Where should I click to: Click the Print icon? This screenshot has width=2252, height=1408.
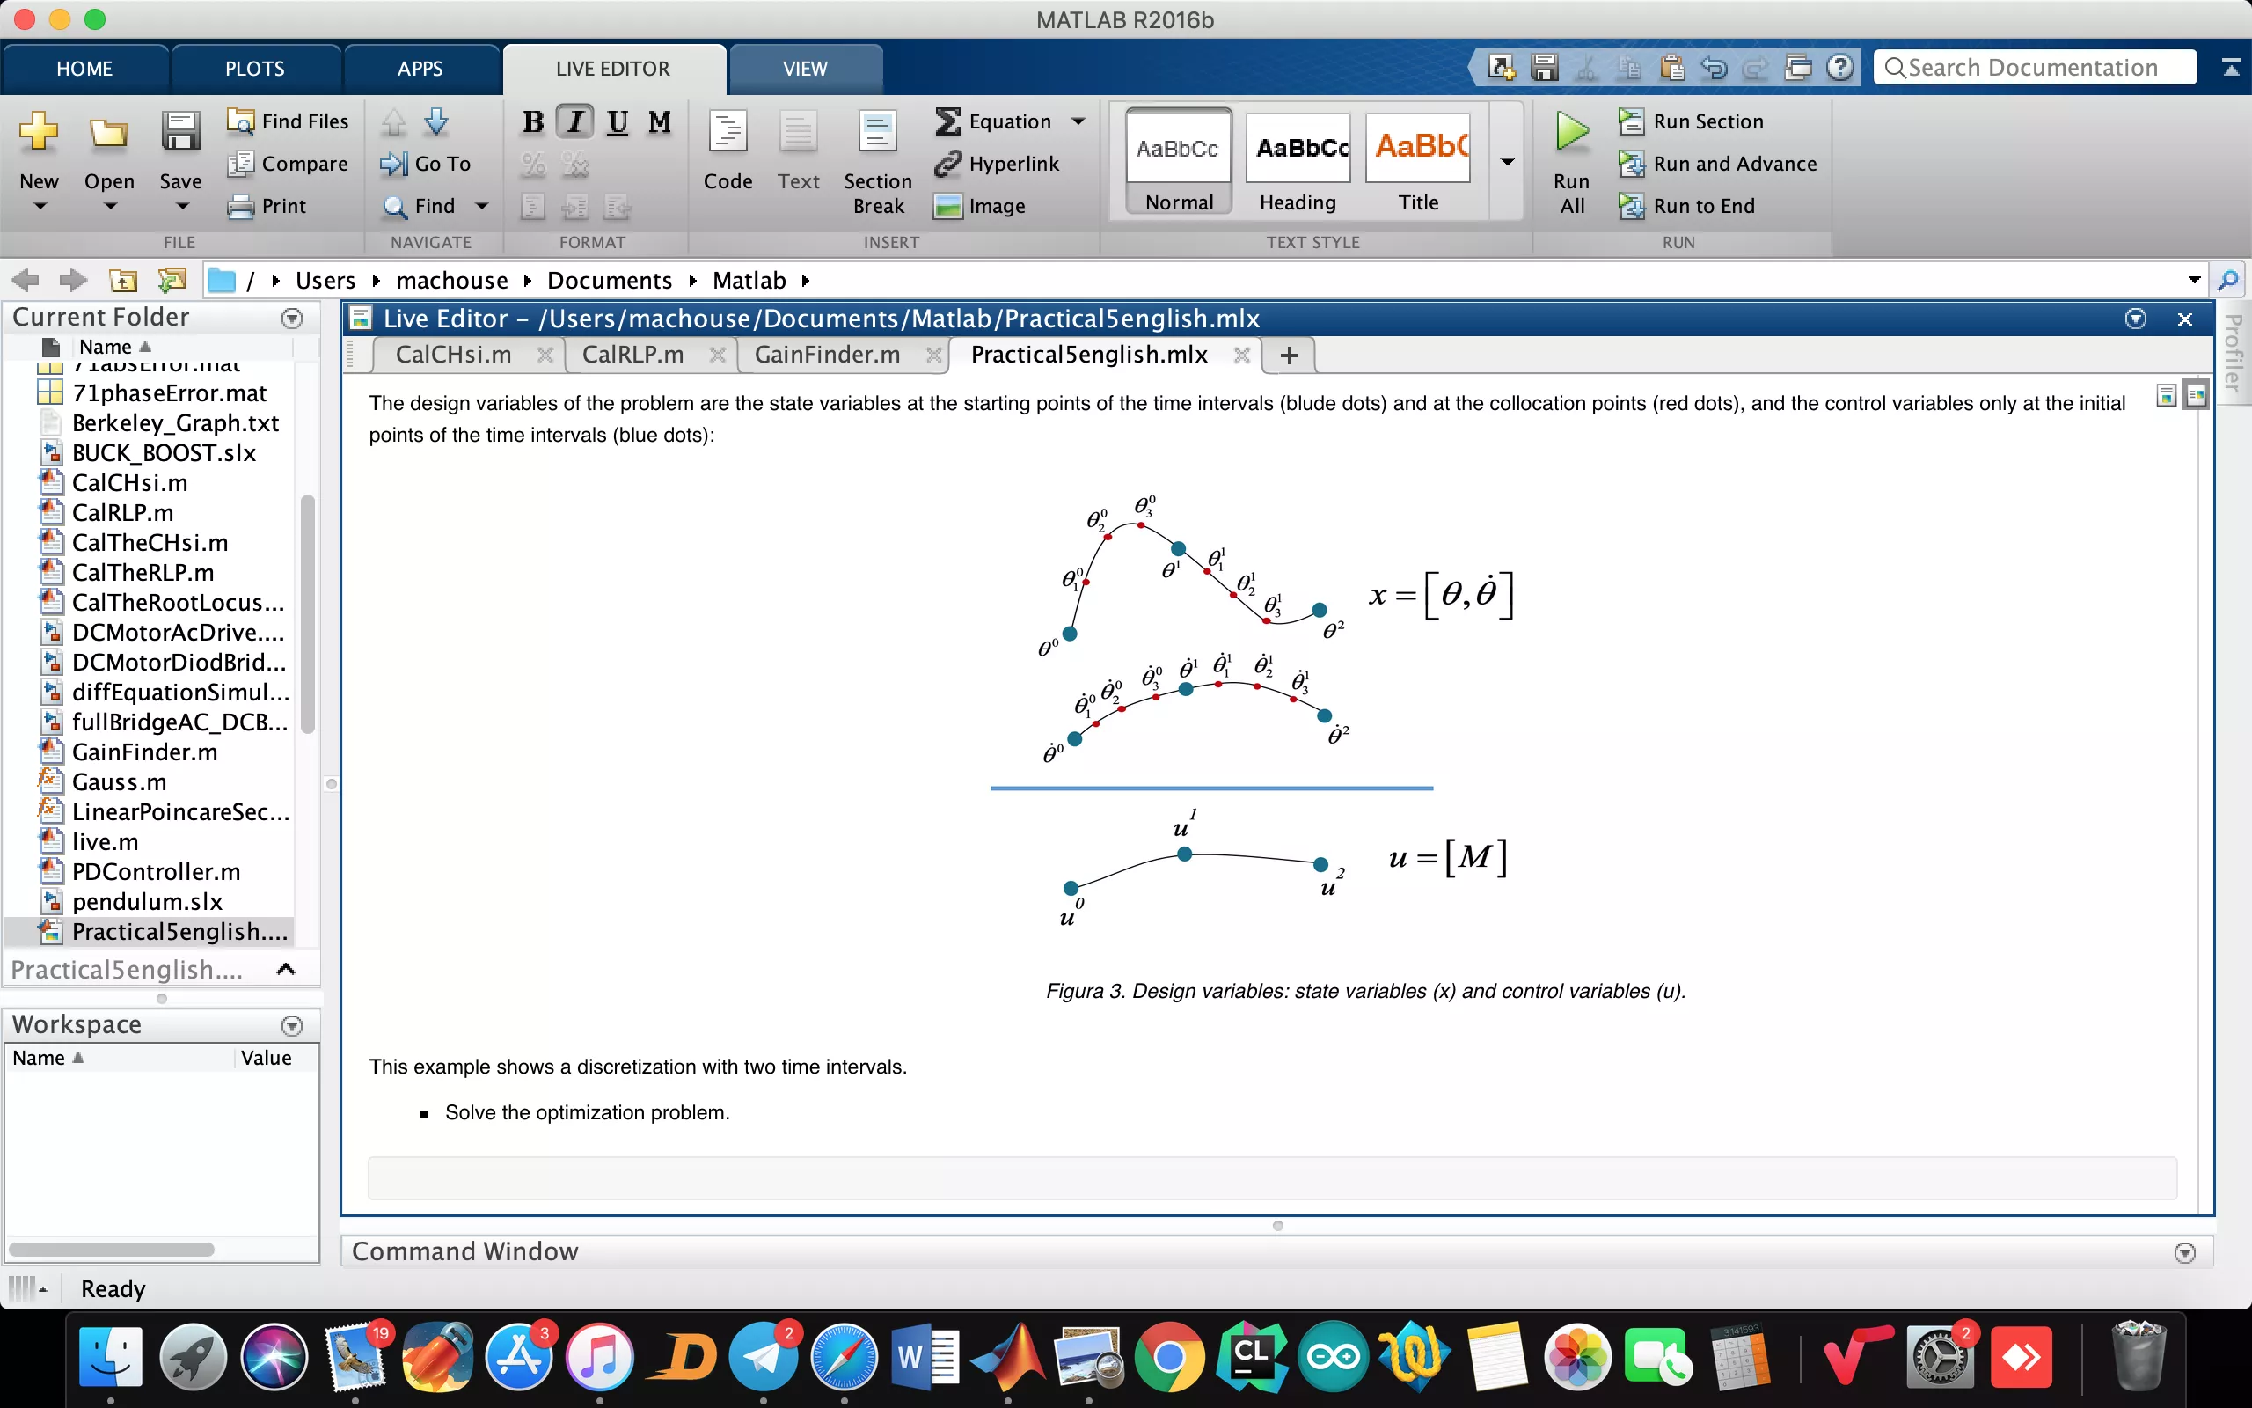tap(241, 206)
